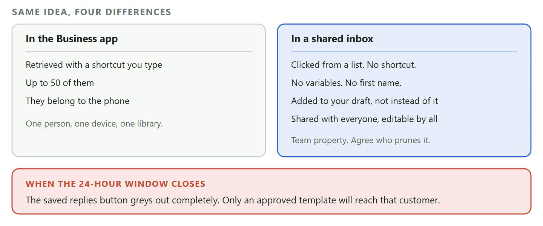
Task: Click 'Shared with everyone, editable by all'
Action: (x=364, y=119)
